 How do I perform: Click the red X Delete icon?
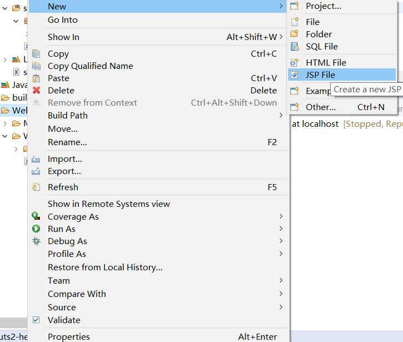36,91
